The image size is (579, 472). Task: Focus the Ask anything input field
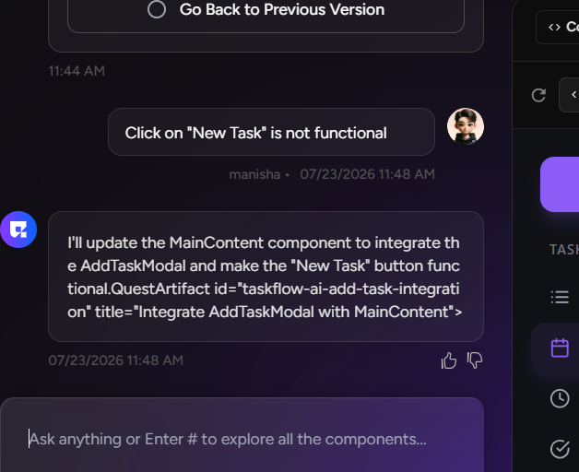pos(242,439)
